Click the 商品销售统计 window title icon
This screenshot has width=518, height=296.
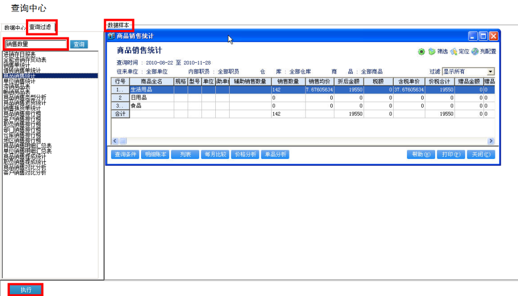tap(112, 36)
